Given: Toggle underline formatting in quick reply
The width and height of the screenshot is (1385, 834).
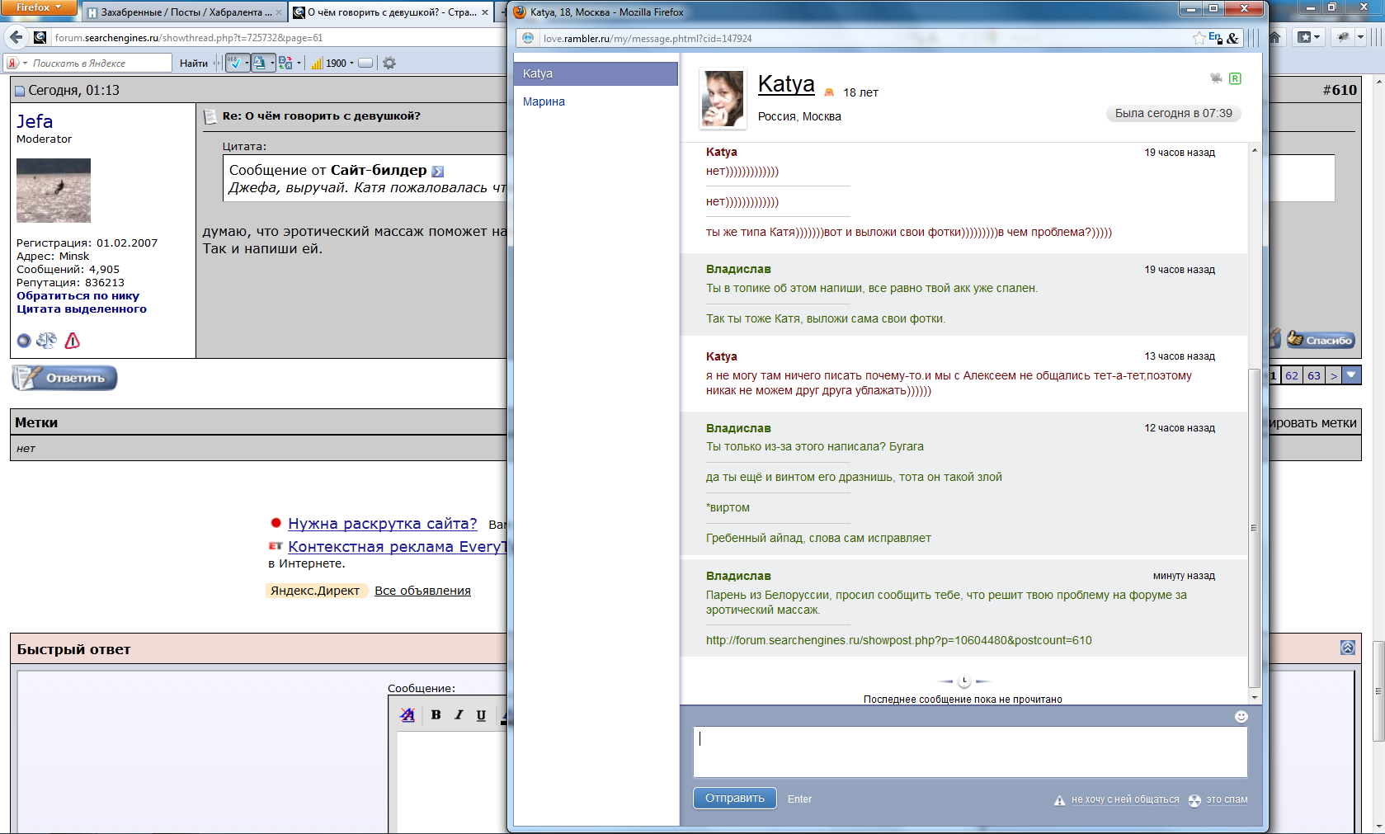Looking at the screenshot, I should point(481,715).
